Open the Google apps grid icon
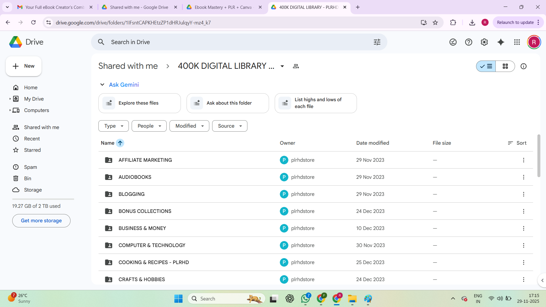Image resolution: width=546 pixels, height=307 pixels. coord(517,42)
